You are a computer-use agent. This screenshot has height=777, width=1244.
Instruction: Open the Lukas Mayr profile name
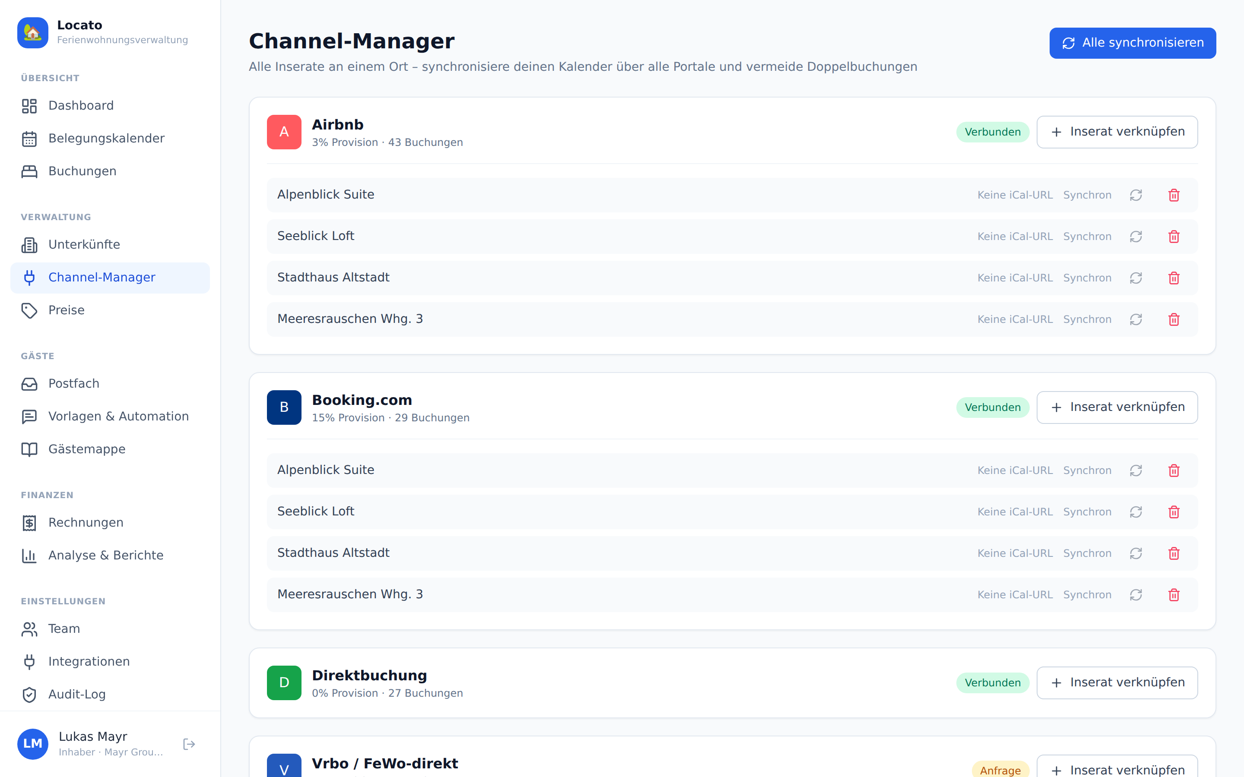[93, 737]
